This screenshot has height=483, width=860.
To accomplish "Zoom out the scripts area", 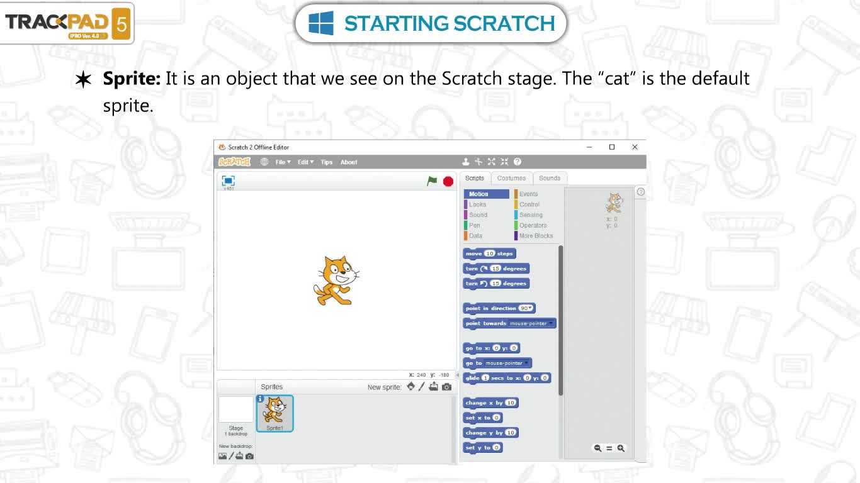I will click(597, 448).
